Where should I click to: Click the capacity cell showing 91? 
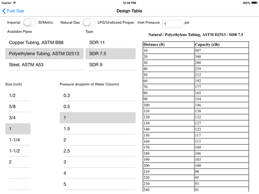tap(221, 189)
